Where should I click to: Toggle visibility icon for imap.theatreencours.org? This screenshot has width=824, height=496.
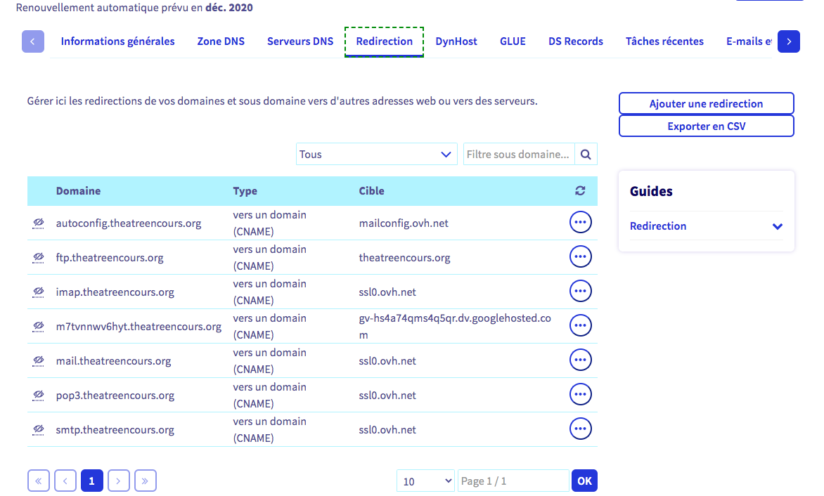(x=39, y=292)
